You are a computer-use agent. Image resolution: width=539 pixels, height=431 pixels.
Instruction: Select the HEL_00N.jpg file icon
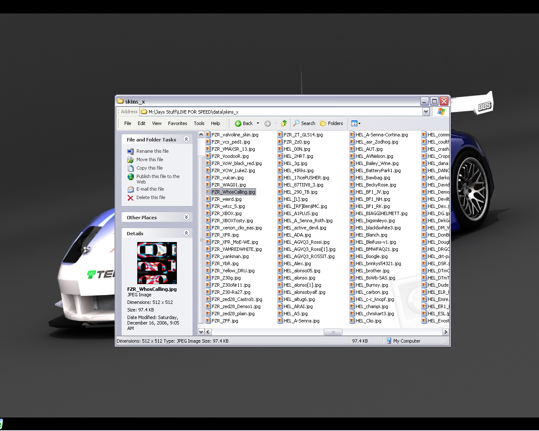tap(280, 149)
